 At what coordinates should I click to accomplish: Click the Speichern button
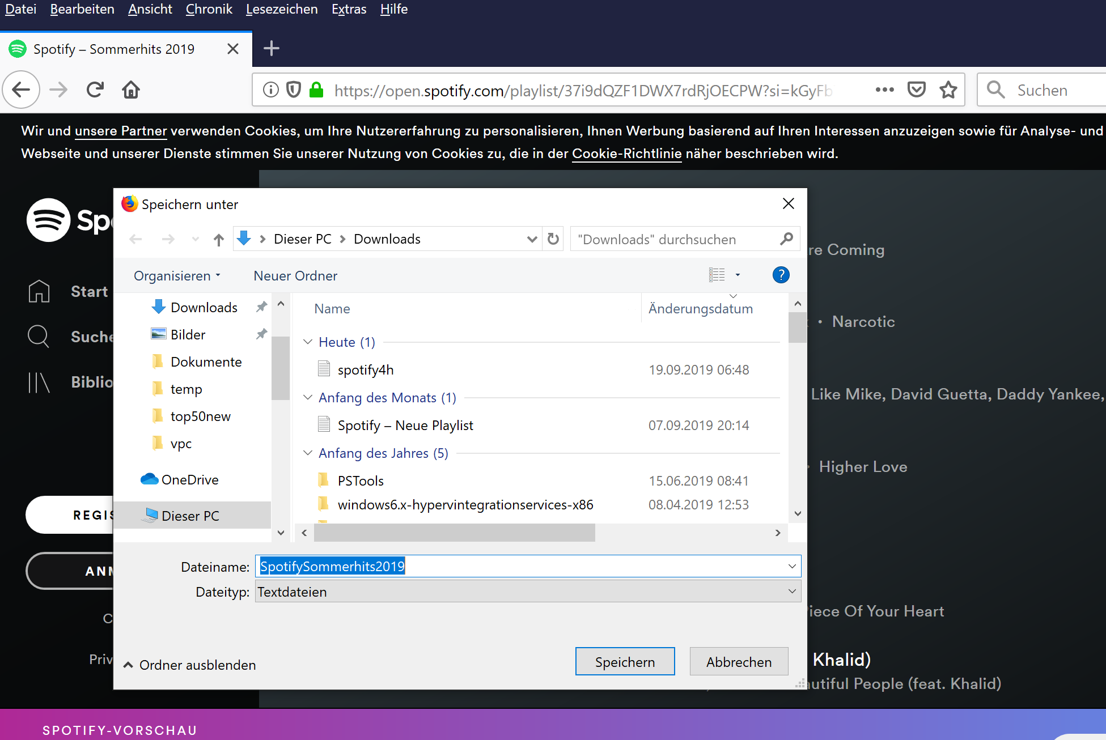pyautogui.click(x=625, y=661)
